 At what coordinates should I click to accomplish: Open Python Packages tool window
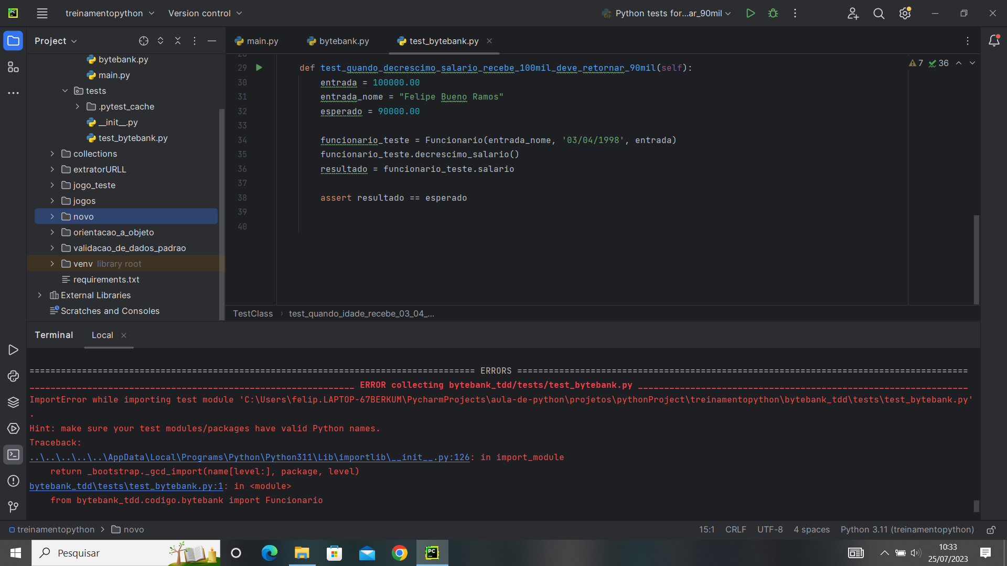[x=13, y=402]
